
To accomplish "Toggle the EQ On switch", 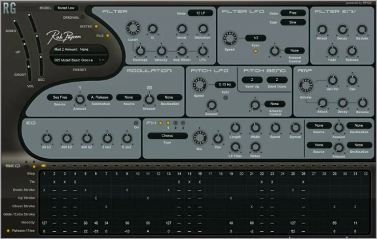I will coord(136,123).
